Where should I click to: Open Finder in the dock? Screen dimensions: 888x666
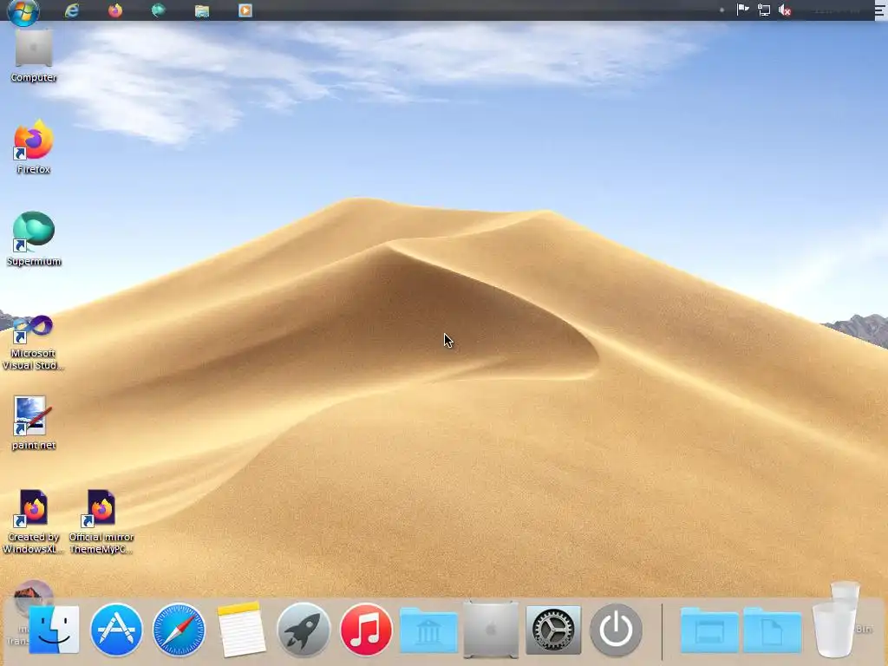pyautogui.click(x=54, y=630)
